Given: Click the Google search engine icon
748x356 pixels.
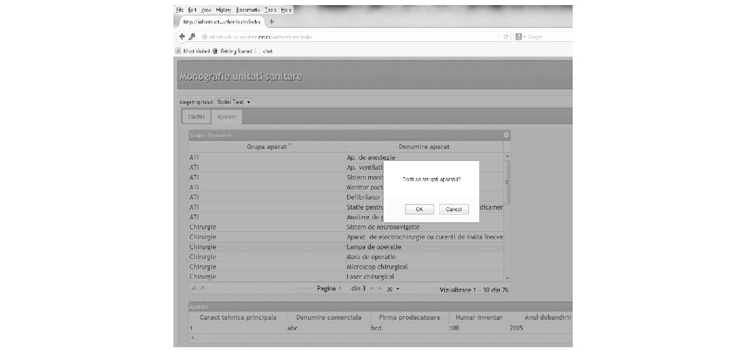Looking at the screenshot, I should click(x=518, y=37).
